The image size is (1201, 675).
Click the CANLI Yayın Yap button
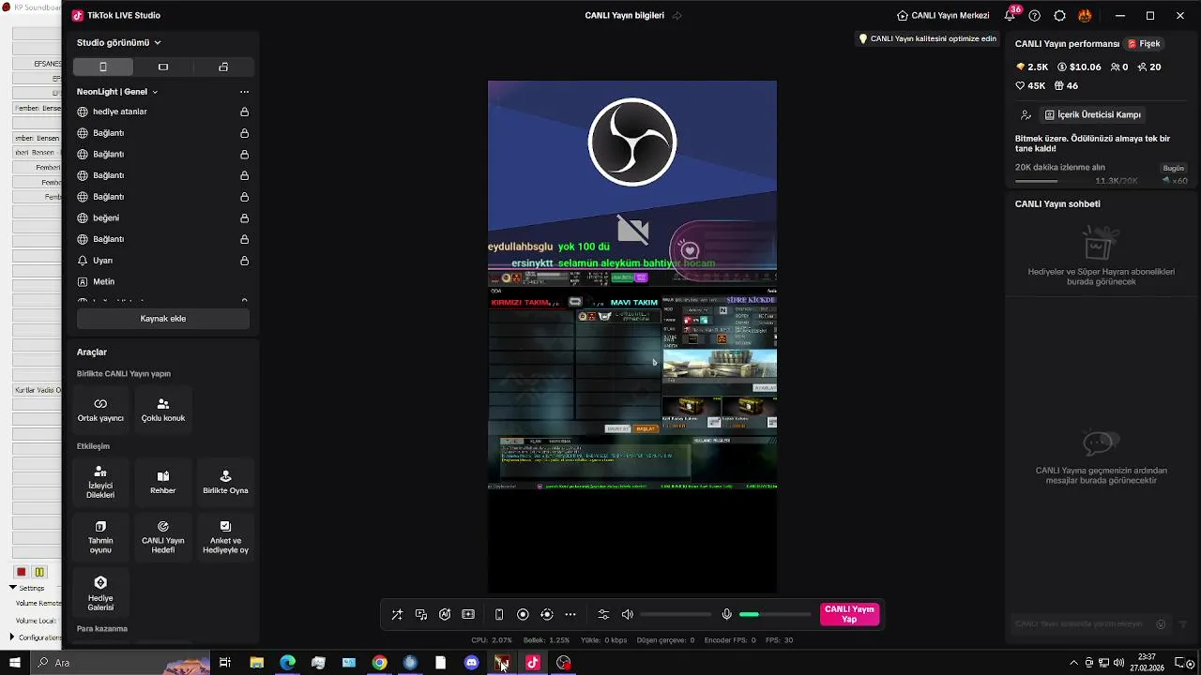coord(849,615)
